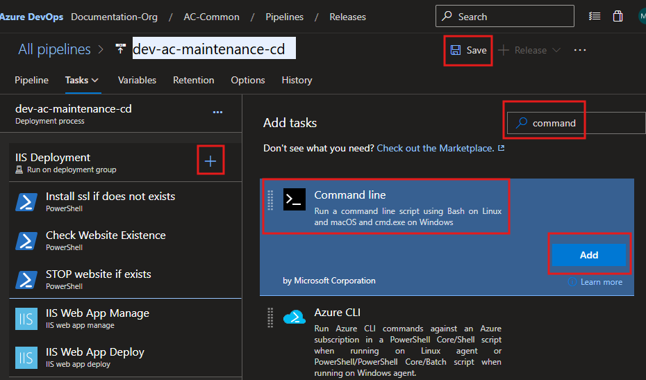Select the Command line task card
Screen dimensions: 646x380
point(447,237)
